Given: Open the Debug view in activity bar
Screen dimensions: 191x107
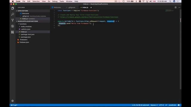Looking at the screenshot, I should coord(13,26).
